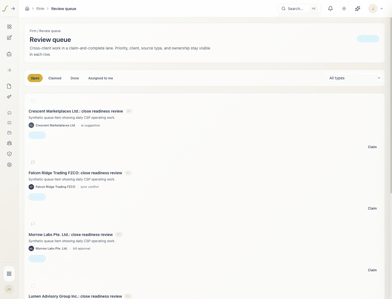
Task: Click the client name Morrow Labs Pte. Ltd. beside ML
Action: (x=52, y=248)
